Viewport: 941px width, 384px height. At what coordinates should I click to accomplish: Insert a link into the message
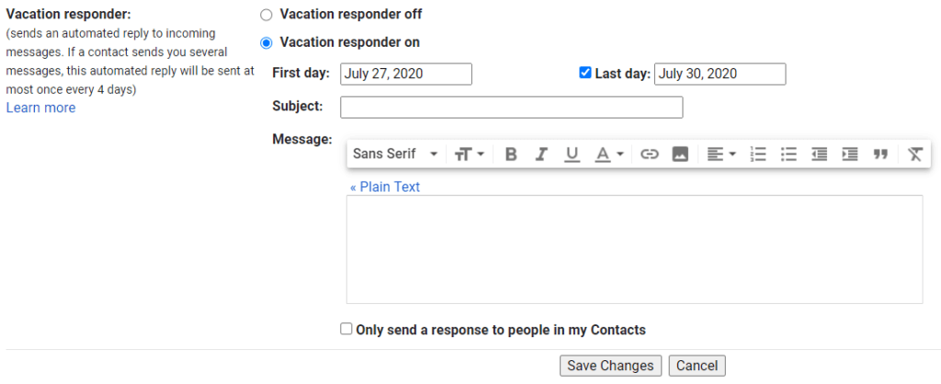pos(650,154)
